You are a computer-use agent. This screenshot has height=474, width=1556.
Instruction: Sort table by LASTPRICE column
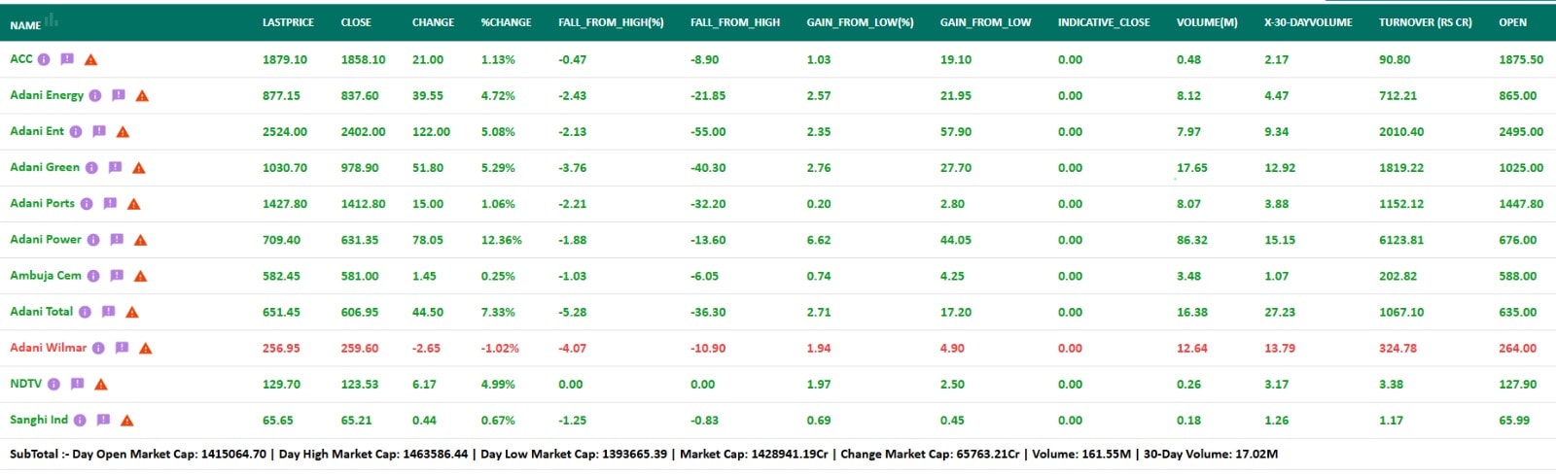(x=288, y=22)
